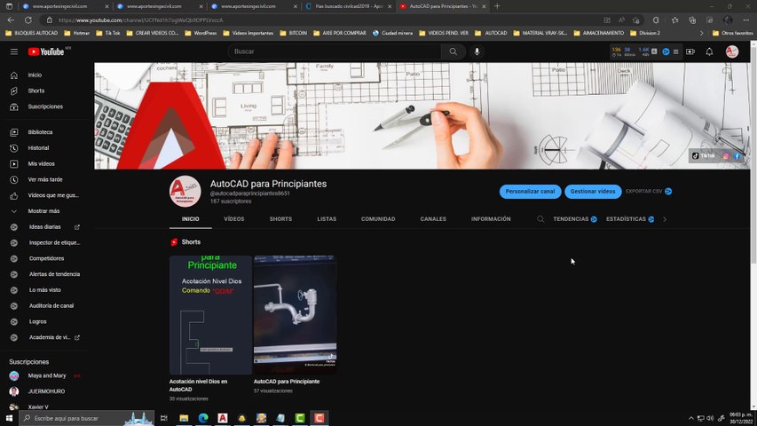Click the channel tab search magnifier icon
The image size is (757, 426).
(x=540, y=219)
